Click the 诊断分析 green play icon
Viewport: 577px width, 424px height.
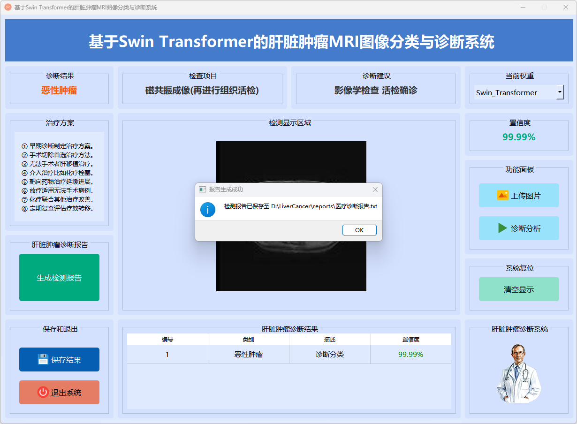[502, 228]
